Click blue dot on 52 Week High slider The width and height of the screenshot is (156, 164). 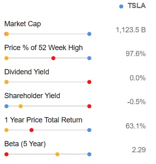[89, 58]
